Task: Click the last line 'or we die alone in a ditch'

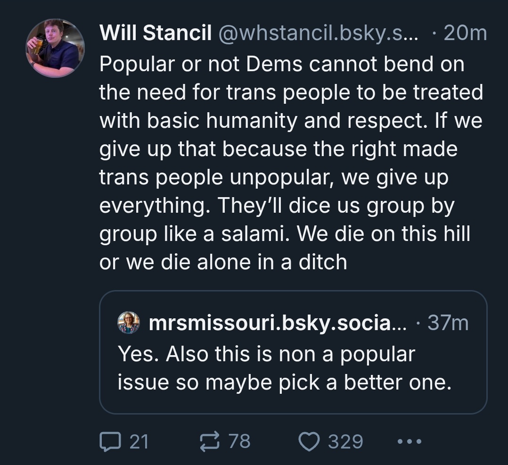Action: pyautogui.click(x=223, y=262)
